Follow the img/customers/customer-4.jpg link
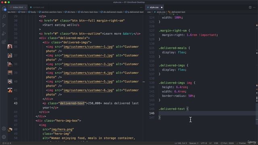Image resolution: width=258 pixels, height=145 pixels. [88, 73]
